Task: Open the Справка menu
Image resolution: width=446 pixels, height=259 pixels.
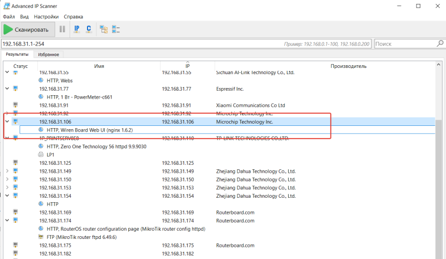Action: point(74,17)
